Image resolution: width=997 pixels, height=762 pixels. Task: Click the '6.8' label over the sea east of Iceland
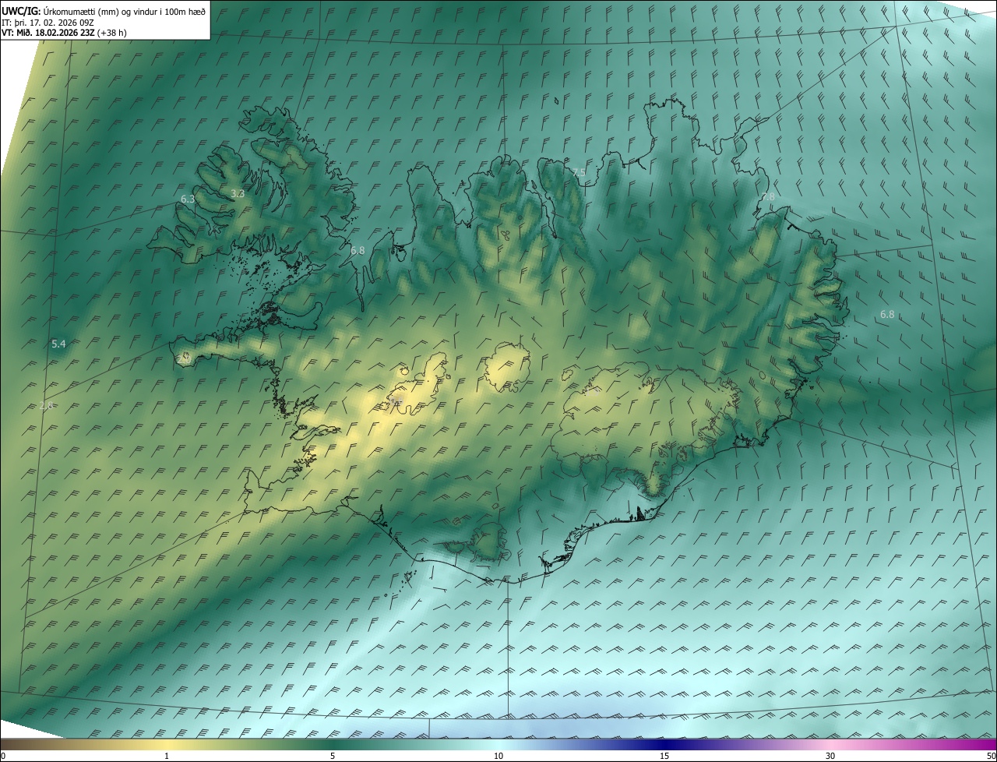(x=887, y=315)
